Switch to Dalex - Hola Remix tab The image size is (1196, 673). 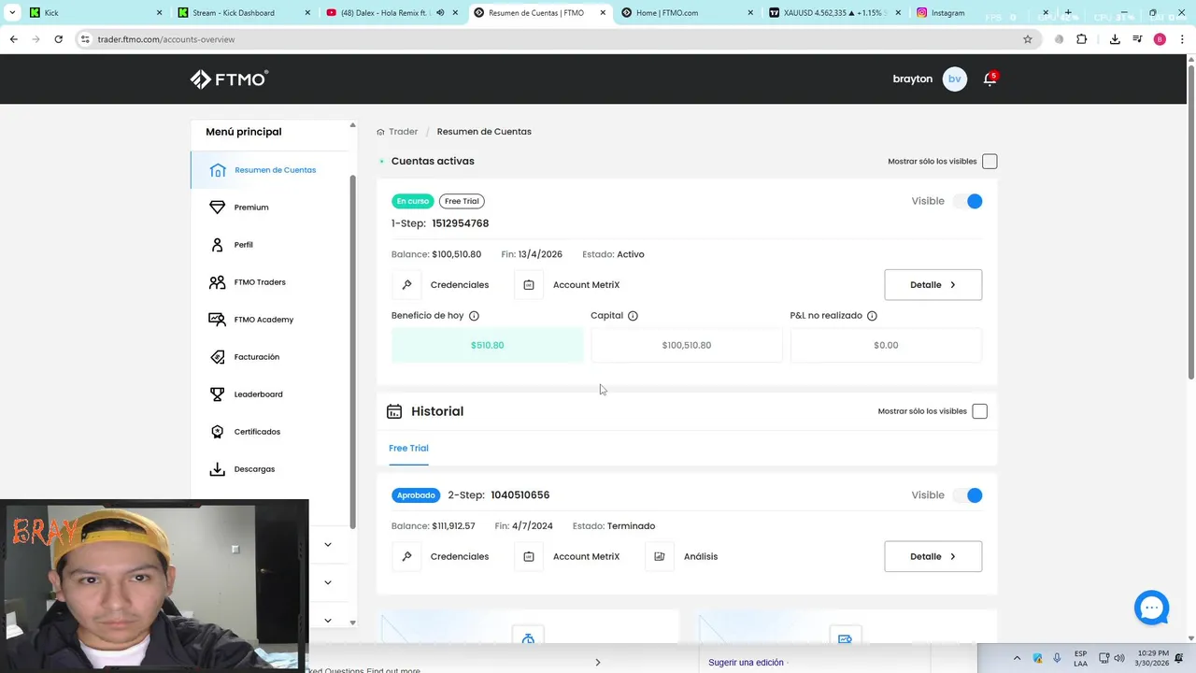pos(392,13)
